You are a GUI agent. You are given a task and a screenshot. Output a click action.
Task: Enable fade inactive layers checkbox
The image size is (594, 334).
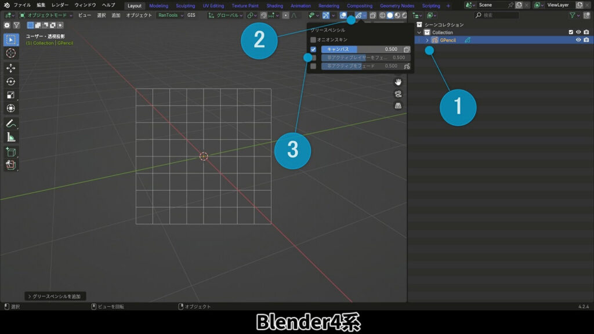314,58
